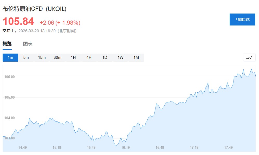Click the line chart type icon
The image size is (259, 155).
point(249,57)
